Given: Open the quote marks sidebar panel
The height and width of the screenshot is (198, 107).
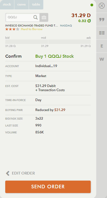Looking at the screenshot, I should tap(102, 20).
